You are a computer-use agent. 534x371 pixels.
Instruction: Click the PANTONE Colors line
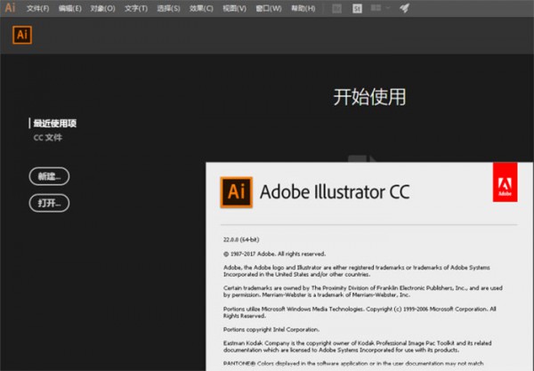pyautogui.click(x=353, y=364)
